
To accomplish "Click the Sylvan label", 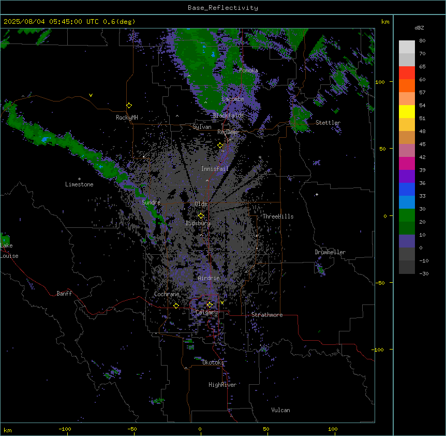I will pos(202,127).
